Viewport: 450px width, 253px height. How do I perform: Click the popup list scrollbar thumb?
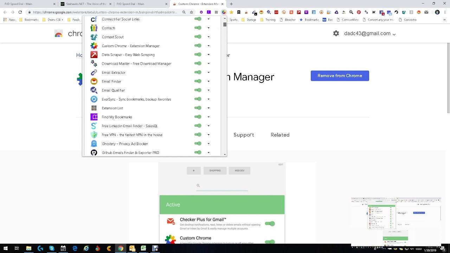point(225,25)
